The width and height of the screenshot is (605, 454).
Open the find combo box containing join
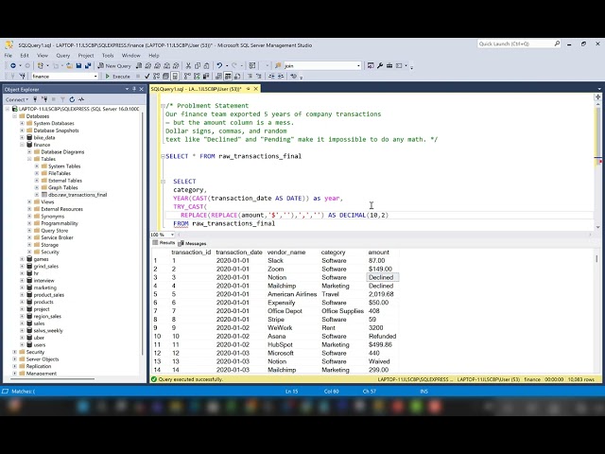click(x=322, y=66)
